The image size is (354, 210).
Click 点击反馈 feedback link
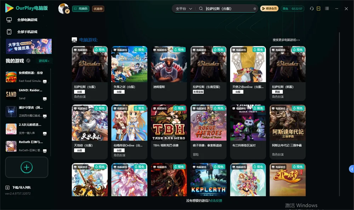(x=216, y=201)
